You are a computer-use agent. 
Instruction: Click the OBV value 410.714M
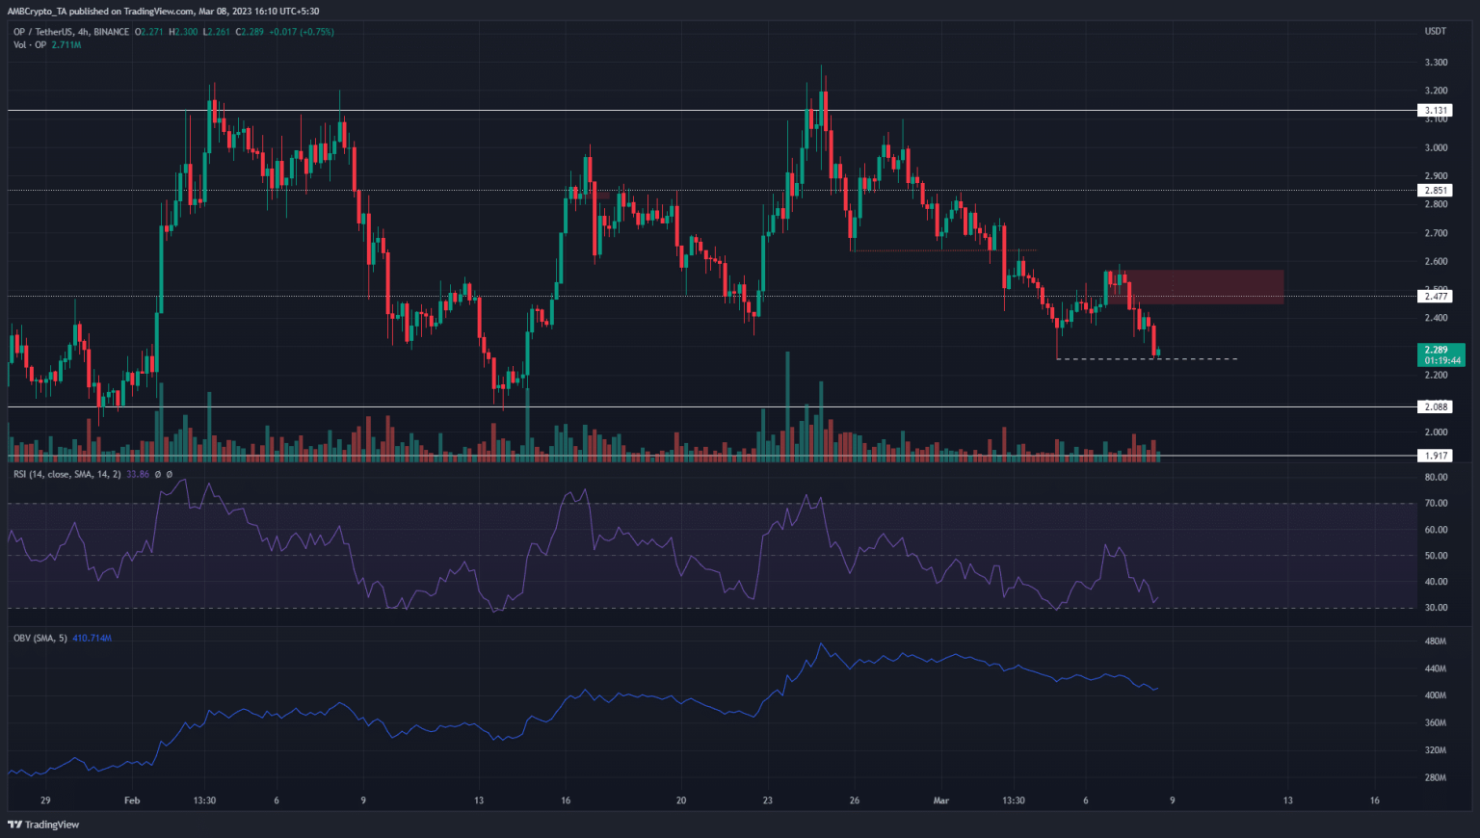[92, 638]
